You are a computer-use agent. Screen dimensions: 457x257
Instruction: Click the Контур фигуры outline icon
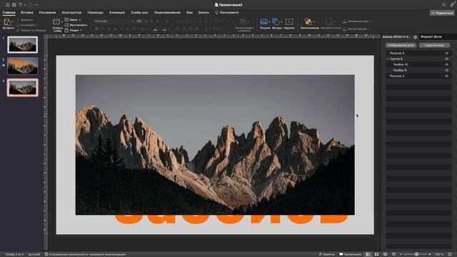(345, 29)
